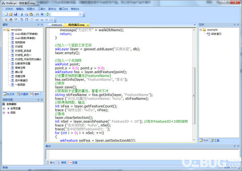242x171 pixels.
Task: Open the 文件(F) menu
Action: click(9, 9)
